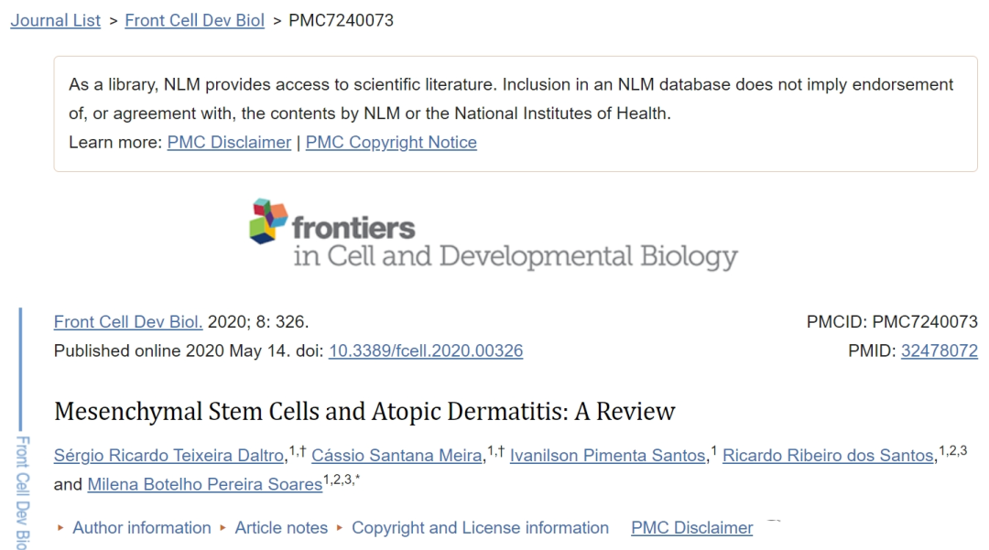Open author Sérgio Ricardo Teixeira Daltro
This screenshot has width=989, height=550.
(169, 456)
